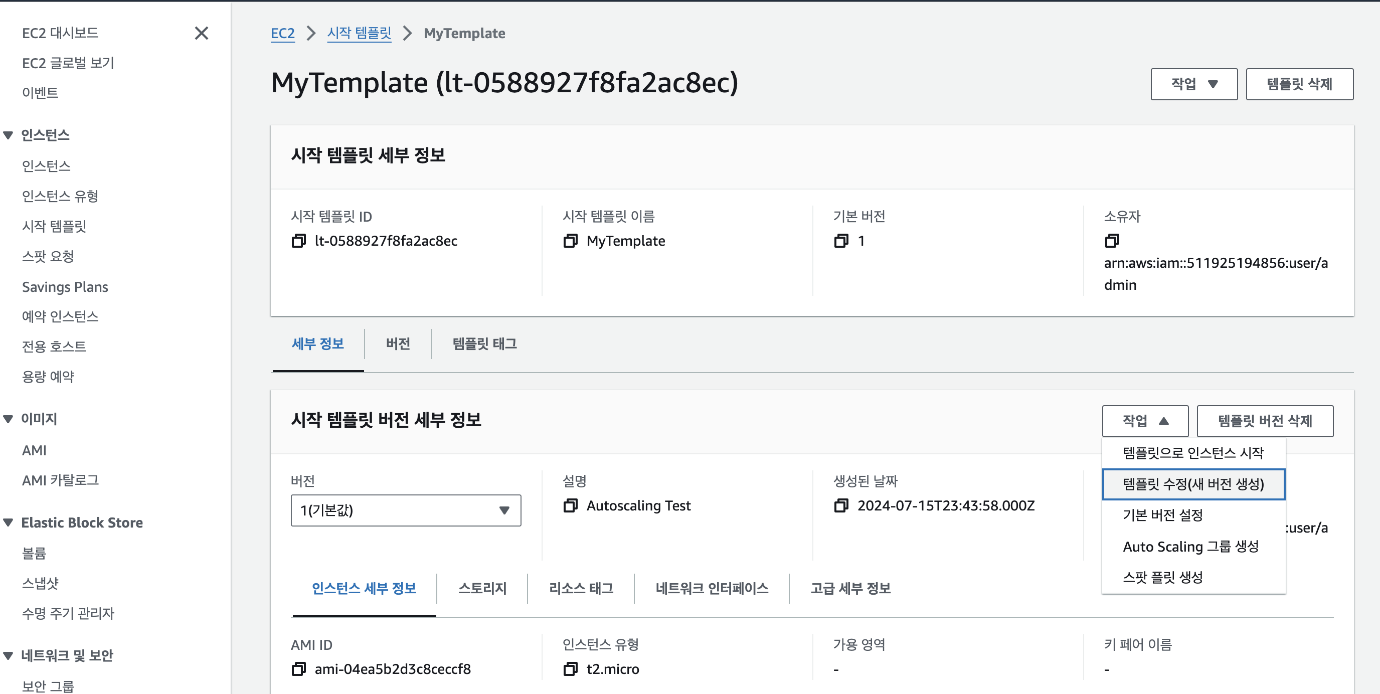Viewport: 1380px width, 694px height.
Task: Open the 스토리지 tab
Action: (x=481, y=588)
